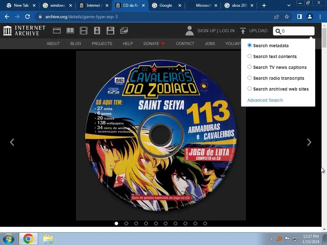The width and height of the screenshot is (327, 245).
Task: Open the BLOG link
Action: pyautogui.click(x=76, y=43)
